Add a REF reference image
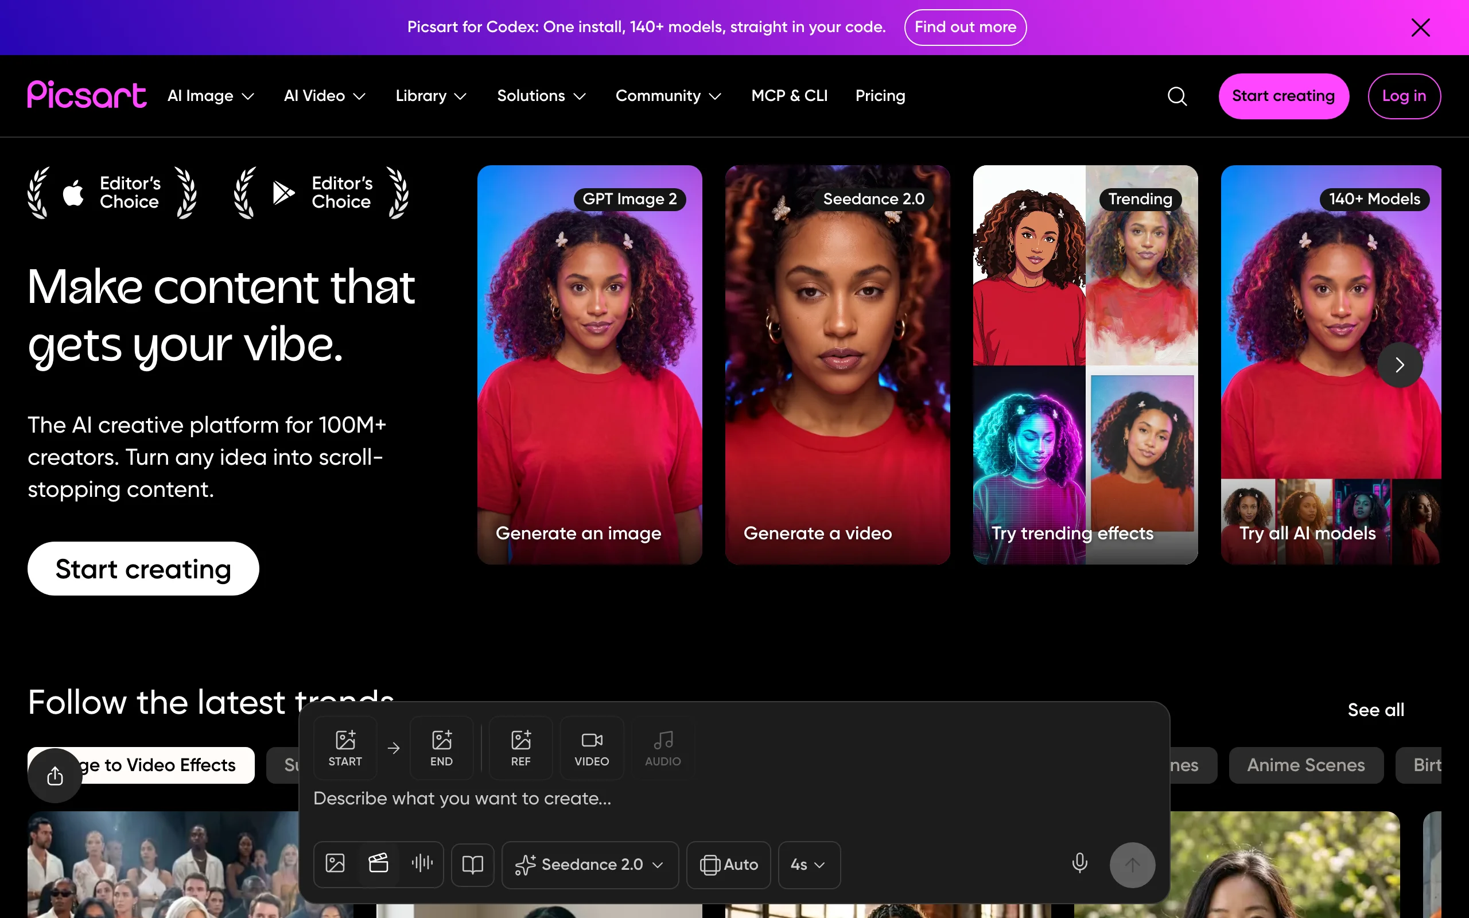This screenshot has height=918, width=1469. point(521,748)
